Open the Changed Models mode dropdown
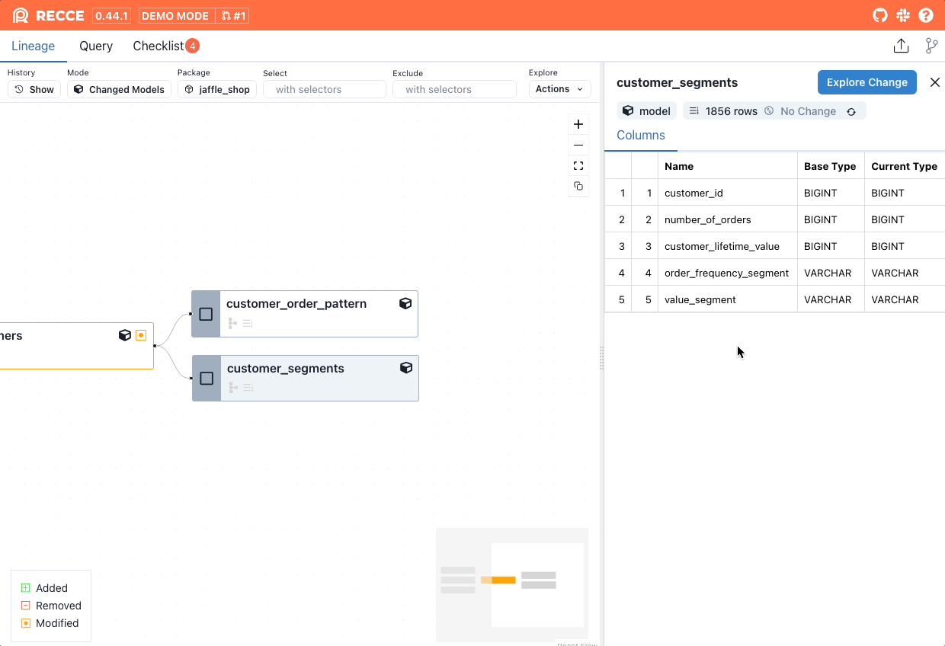 [x=119, y=89]
